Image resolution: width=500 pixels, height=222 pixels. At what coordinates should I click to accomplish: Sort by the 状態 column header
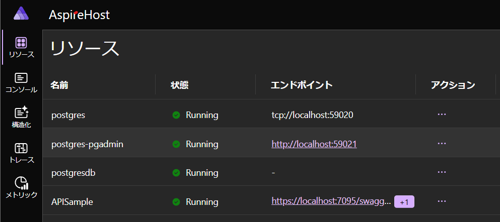point(180,85)
